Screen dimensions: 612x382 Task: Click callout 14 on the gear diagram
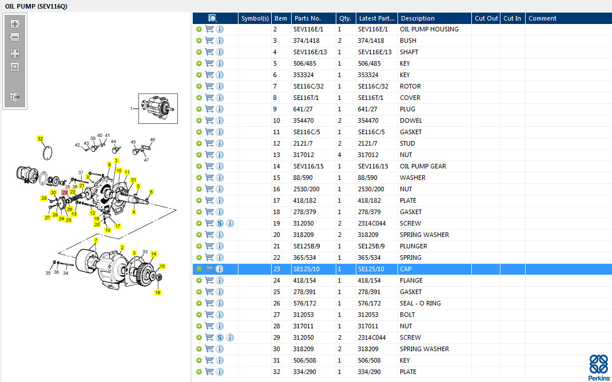tap(154, 254)
